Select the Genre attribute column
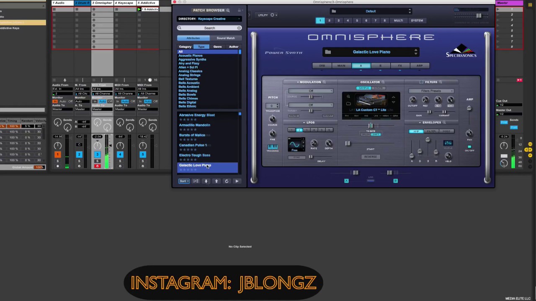This screenshot has width=536, height=301. pyautogui.click(x=217, y=47)
